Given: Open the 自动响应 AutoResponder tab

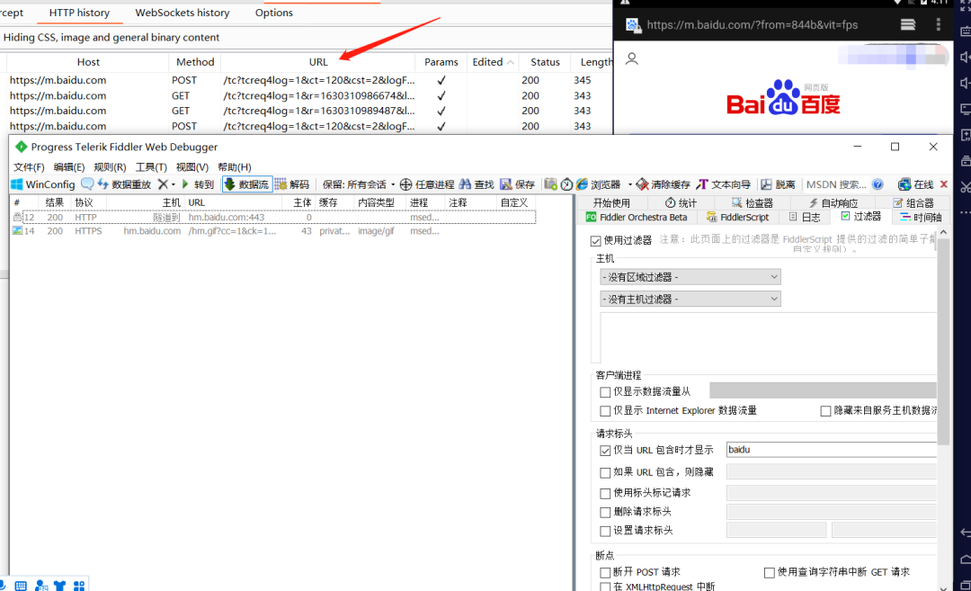Looking at the screenshot, I should pyautogui.click(x=833, y=202).
